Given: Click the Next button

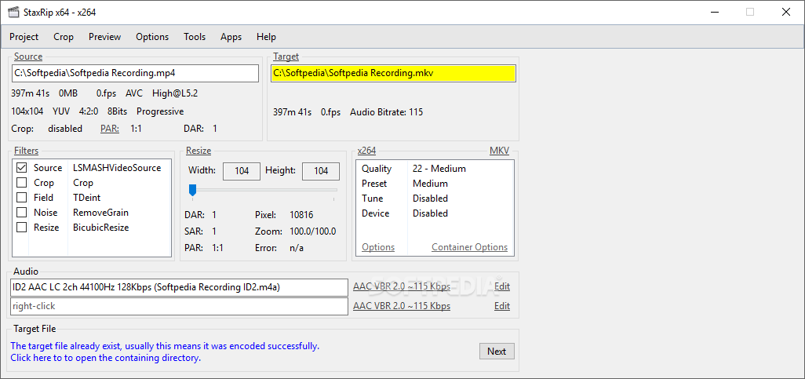Looking at the screenshot, I should [497, 352].
